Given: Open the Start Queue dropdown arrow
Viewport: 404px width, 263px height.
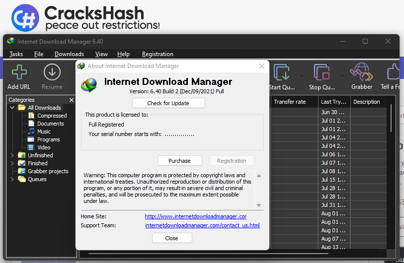Looking at the screenshot, I should pos(302,76).
